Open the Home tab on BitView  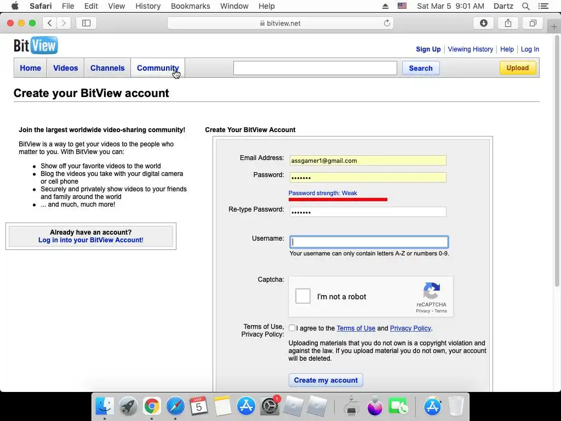[x=31, y=68]
